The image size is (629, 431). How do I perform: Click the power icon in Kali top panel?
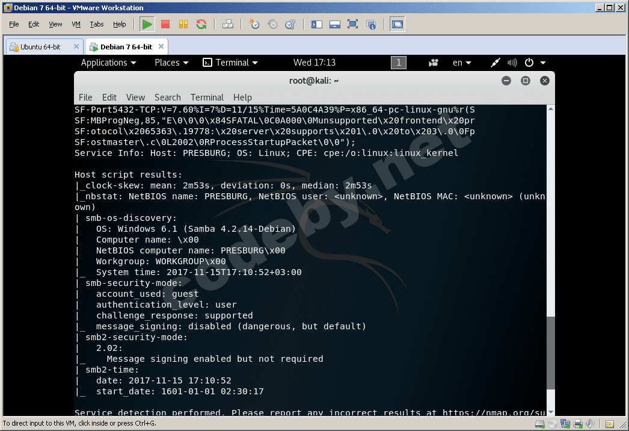click(x=529, y=63)
